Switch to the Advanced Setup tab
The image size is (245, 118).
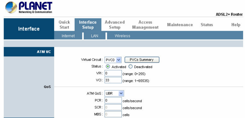pos(115,25)
